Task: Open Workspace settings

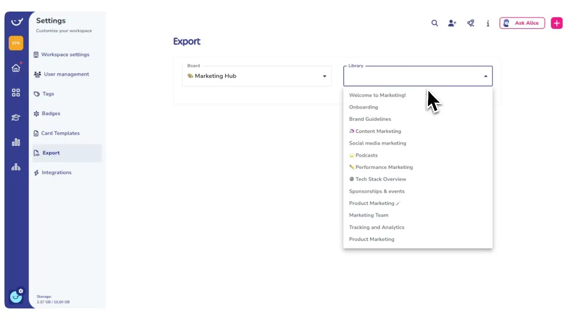Action: 67,55
